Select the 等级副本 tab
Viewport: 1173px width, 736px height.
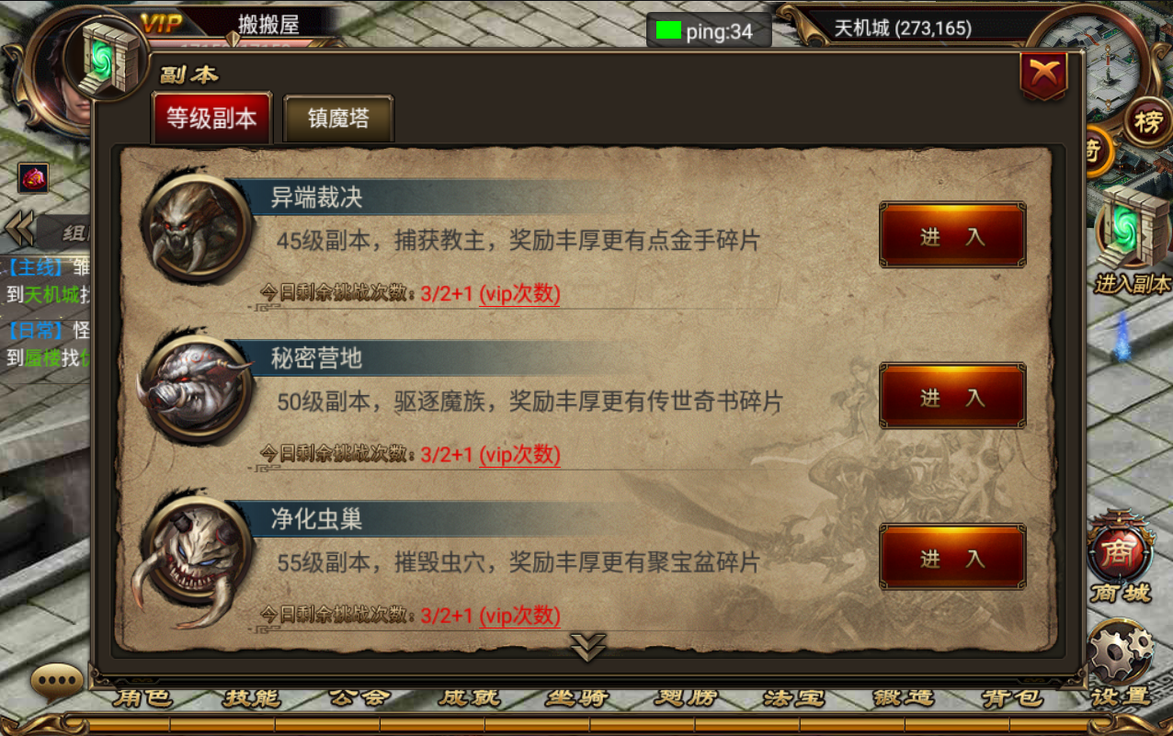click(x=211, y=119)
